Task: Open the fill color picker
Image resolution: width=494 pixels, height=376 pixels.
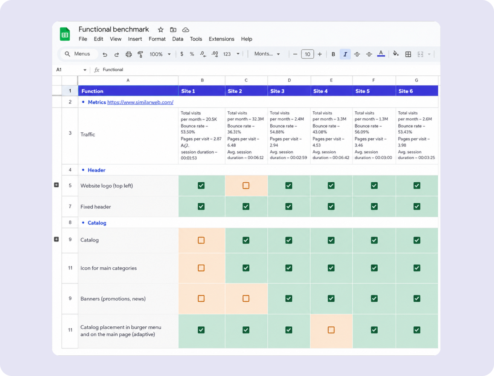Action: pyautogui.click(x=396, y=54)
